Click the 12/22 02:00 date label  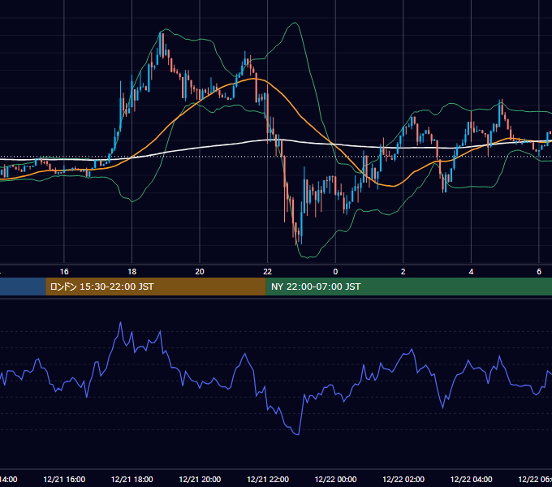pos(403,479)
